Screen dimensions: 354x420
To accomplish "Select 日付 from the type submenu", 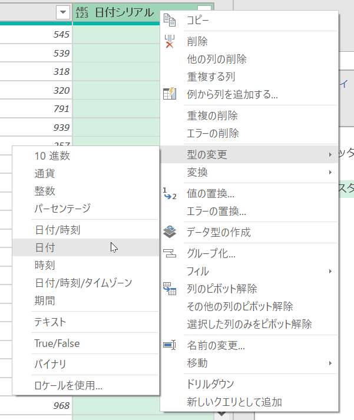I will (x=45, y=248).
